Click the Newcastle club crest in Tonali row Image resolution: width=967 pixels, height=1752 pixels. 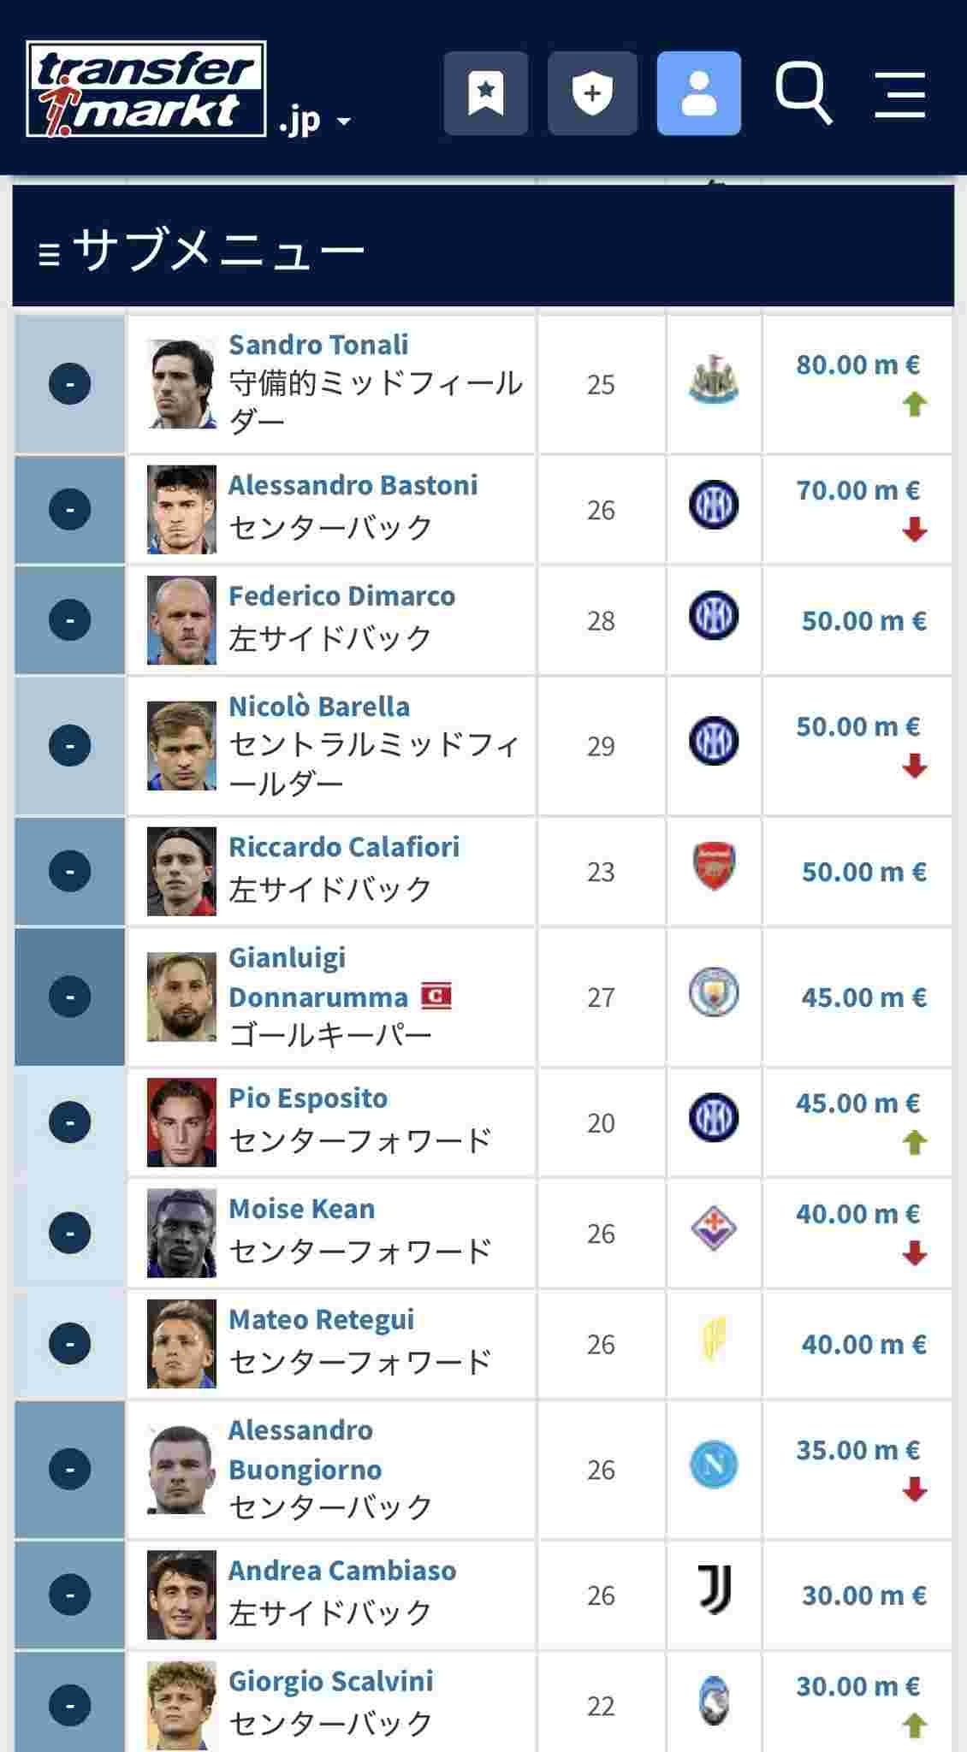(x=714, y=382)
